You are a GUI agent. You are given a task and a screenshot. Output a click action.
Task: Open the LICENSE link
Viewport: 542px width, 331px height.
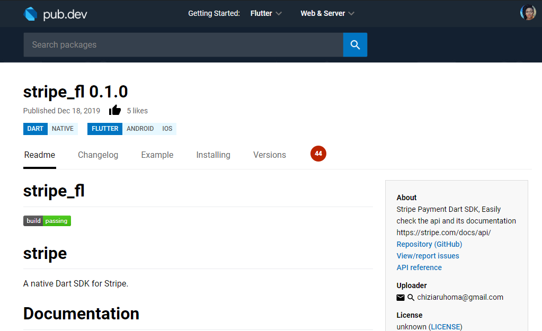pyautogui.click(x=446, y=327)
